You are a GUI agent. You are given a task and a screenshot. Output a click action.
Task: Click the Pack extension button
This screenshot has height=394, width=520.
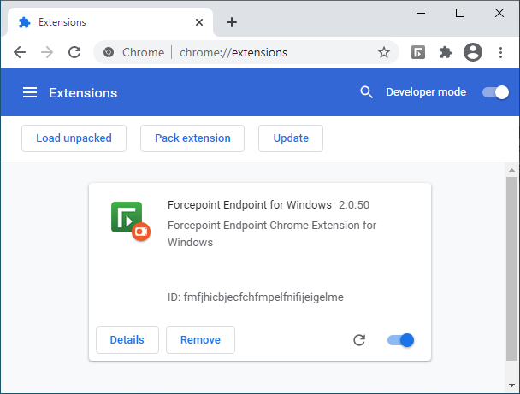tap(192, 138)
